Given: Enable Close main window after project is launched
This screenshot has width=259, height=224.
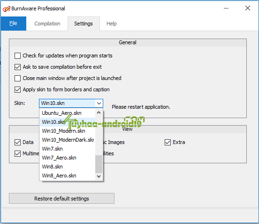Looking at the screenshot, I should pos(17,78).
